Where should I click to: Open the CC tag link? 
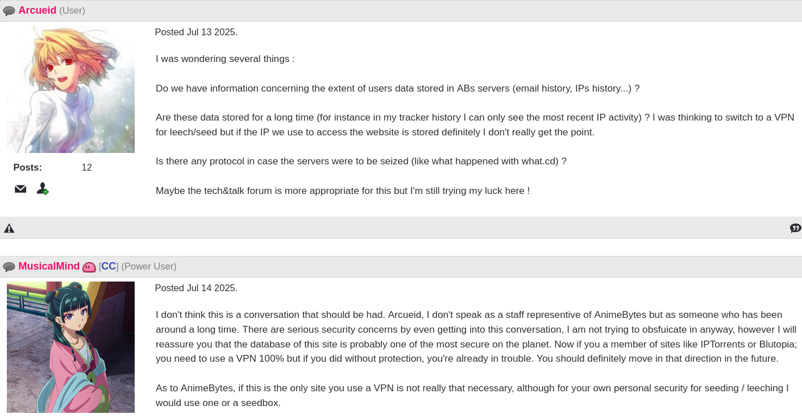pyautogui.click(x=109, y=266)
